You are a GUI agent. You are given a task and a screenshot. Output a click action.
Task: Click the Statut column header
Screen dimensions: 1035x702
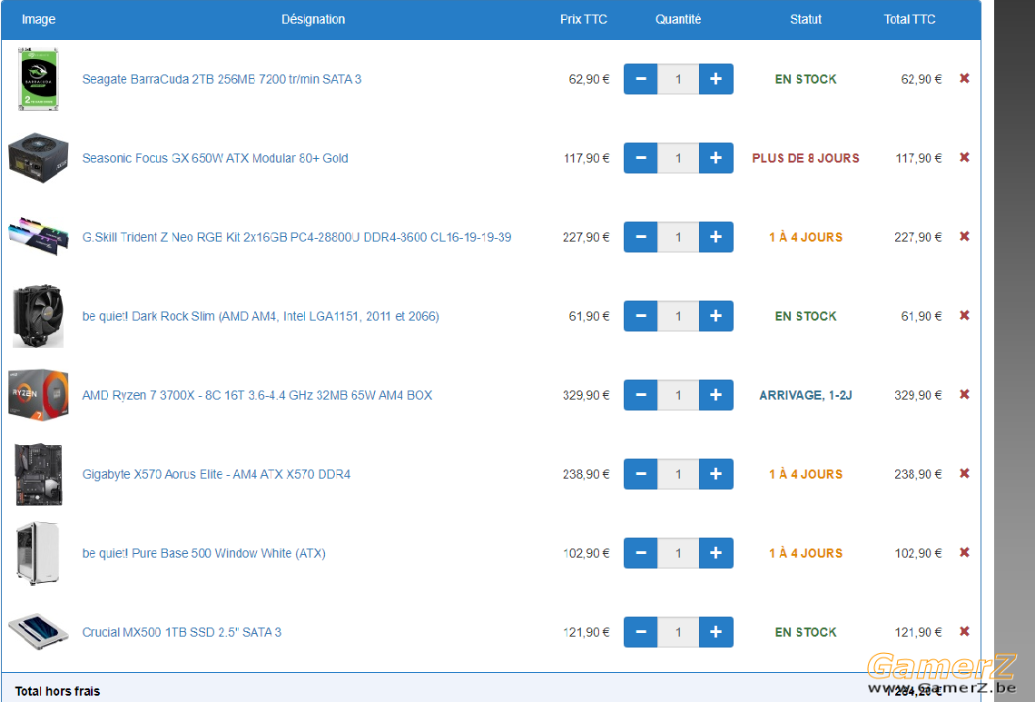(x=806, y=19)
